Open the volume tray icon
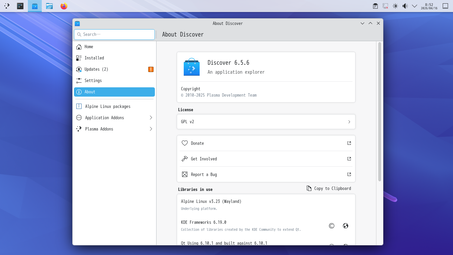The height and width of the screenshot is (255, 453). (405, 6)
